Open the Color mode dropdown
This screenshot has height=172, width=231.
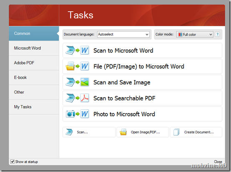coord(195,34)
